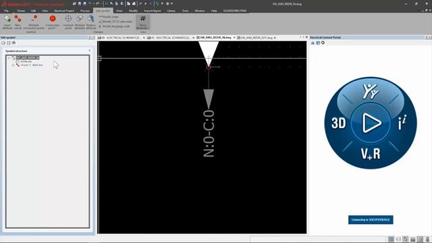Viewport: 432px width, 243px height.
Task: Close the EW_ANSI_REDIR_OUT.dwg tab
Action: (275, 38)
